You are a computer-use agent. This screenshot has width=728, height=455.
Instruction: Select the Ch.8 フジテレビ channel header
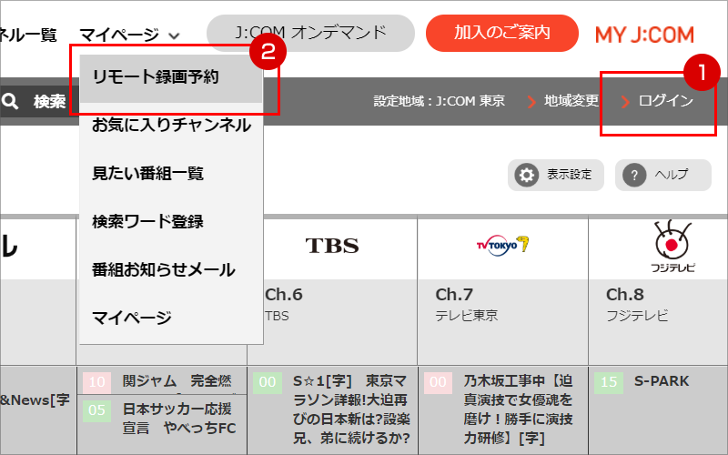(658, 322)
